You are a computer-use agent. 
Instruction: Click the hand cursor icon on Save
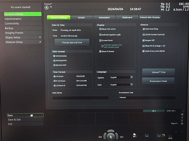tap(31, 115)
